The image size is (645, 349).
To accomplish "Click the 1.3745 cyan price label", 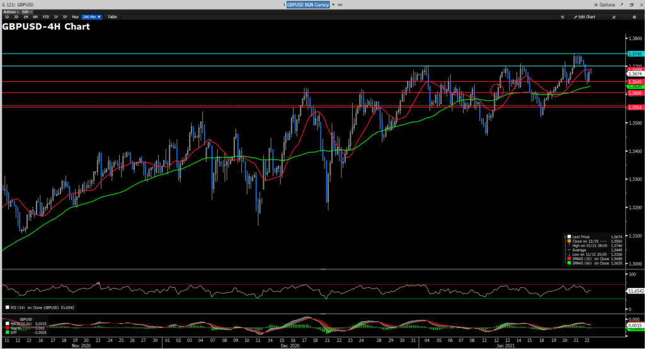I will tap(635, 54).
